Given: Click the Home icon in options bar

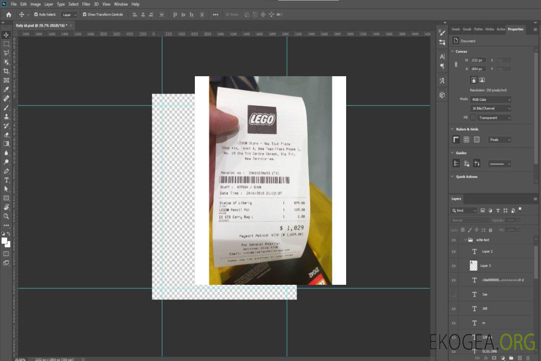Looking at the screenshot, I should click(x=9, y=15).
